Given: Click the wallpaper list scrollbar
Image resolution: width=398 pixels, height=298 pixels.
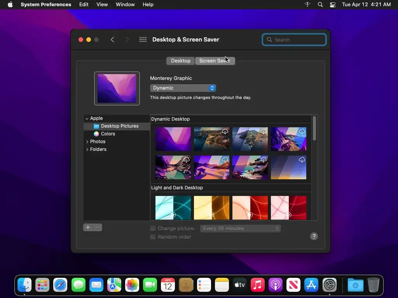Looking at the screenshot, I should coord(314,128).
